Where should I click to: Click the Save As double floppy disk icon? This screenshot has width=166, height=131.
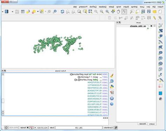[143, 12]
